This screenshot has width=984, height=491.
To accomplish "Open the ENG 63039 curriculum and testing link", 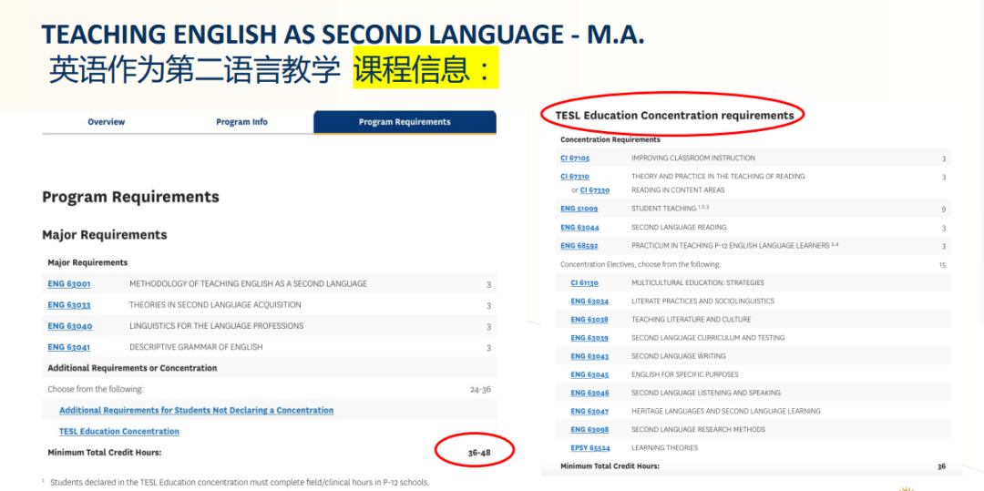I will [589, 338].
